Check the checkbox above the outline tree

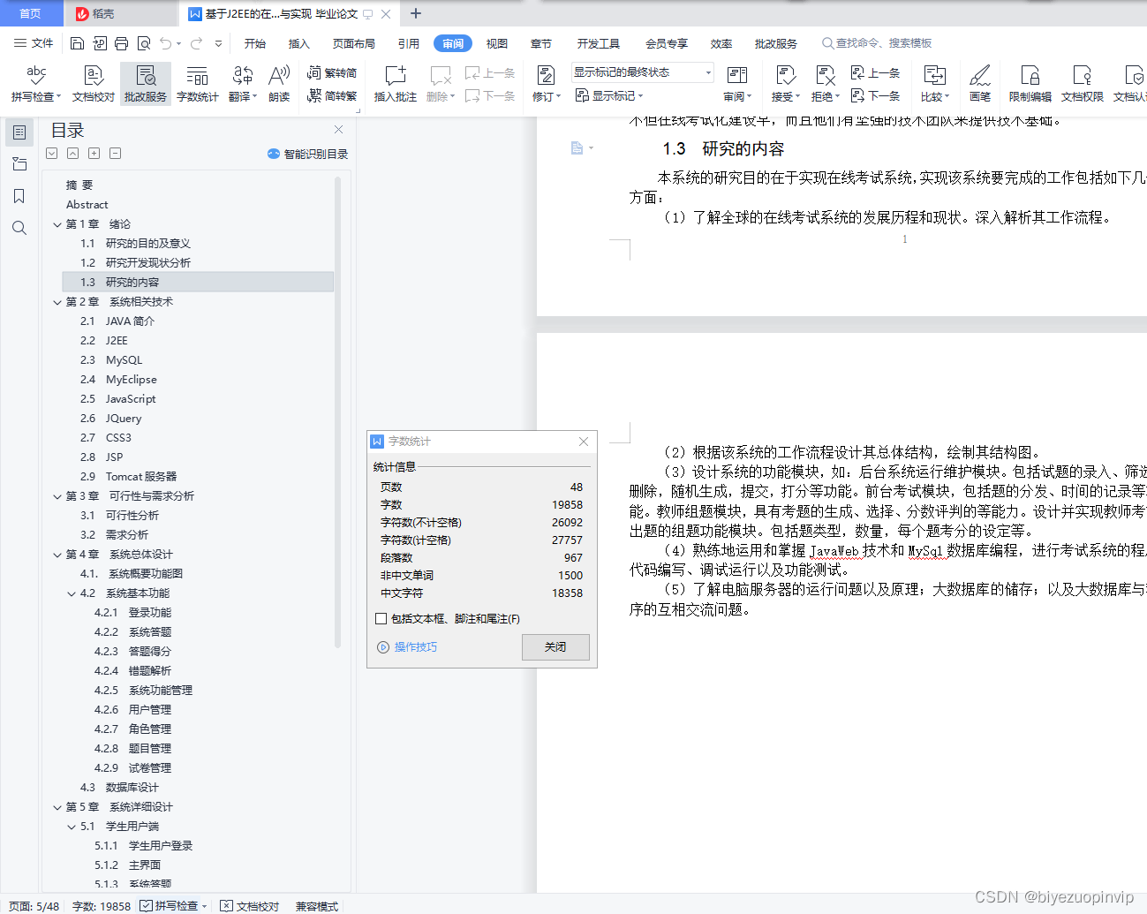pyautogui.click(x=51, y=153)
